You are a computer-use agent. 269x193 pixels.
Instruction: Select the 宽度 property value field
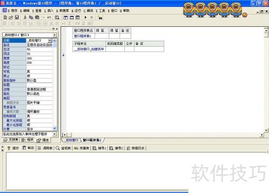coord(39,58)
